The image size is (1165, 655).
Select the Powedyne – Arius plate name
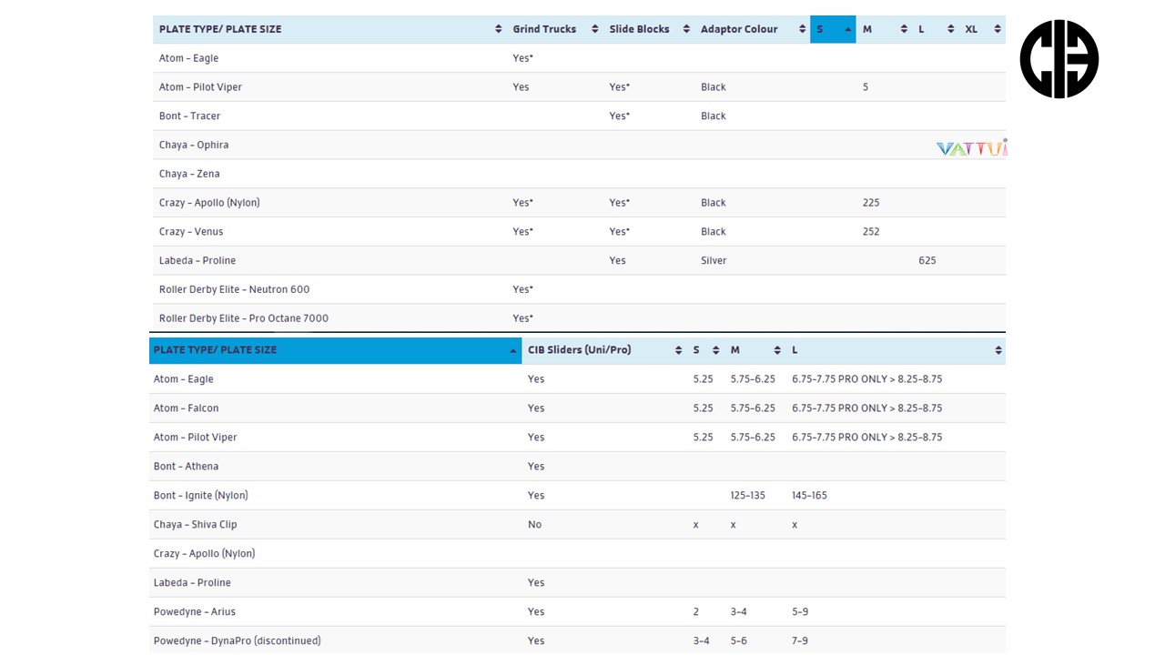click(194, 612)
